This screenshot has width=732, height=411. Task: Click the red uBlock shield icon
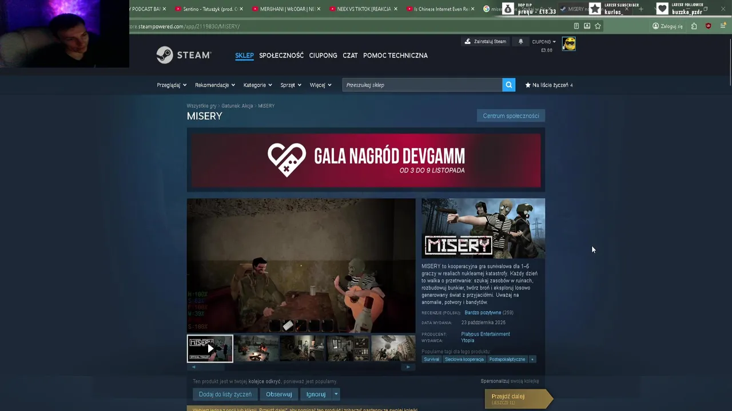pyautogui.click(x=708, y=26)
